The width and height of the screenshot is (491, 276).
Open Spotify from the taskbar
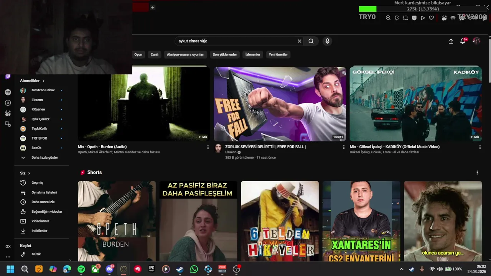[x=81, y=269]
